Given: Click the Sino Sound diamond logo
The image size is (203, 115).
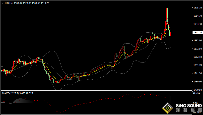Looking at the screenshot, I should click(168, 108).
